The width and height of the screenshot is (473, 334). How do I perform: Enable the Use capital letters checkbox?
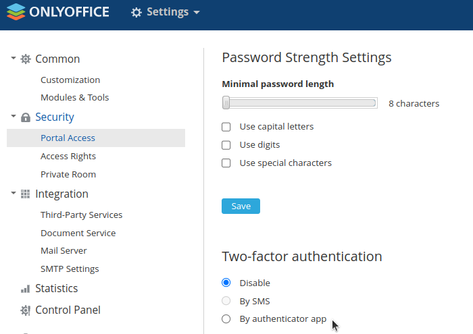coord(226,127)
